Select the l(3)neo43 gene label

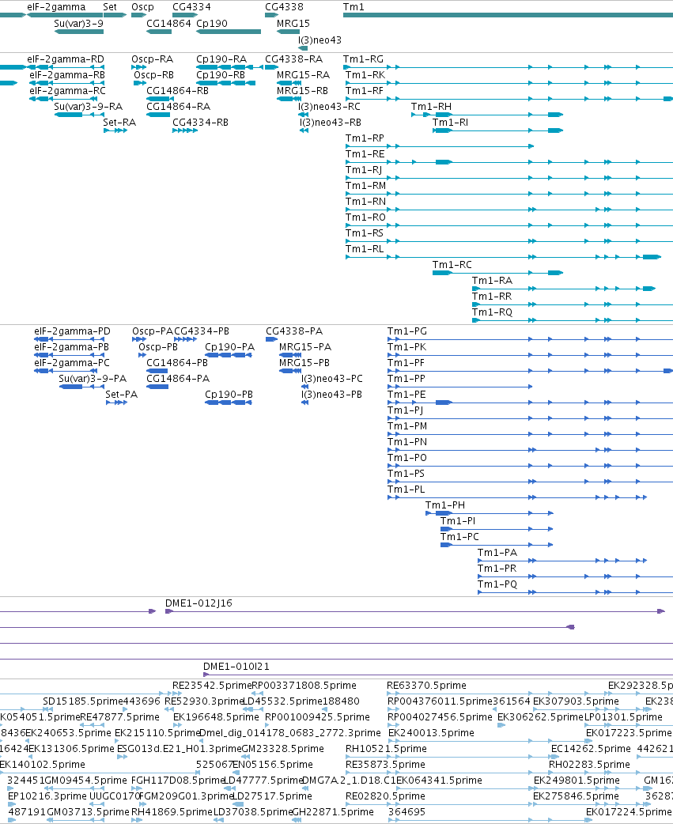320,40
